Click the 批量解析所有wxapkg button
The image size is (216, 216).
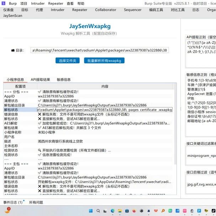[104, 60]
